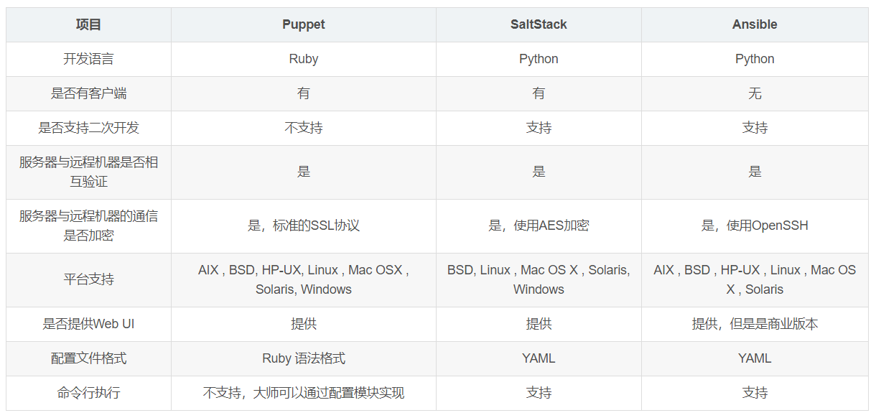This screenshot has height=418, width=876.
Task: Click the Puppet column header
Action: pos(303,24)
